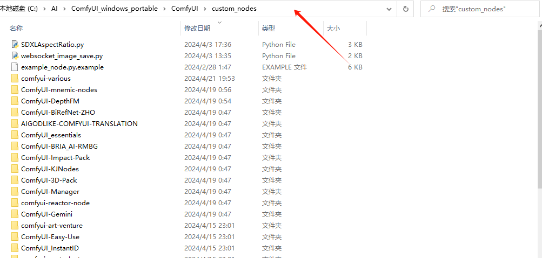Viewport: 542px width, 258px height.
Task: Select the file name SDXLAspectRatio.py
Action: point(52,44)
